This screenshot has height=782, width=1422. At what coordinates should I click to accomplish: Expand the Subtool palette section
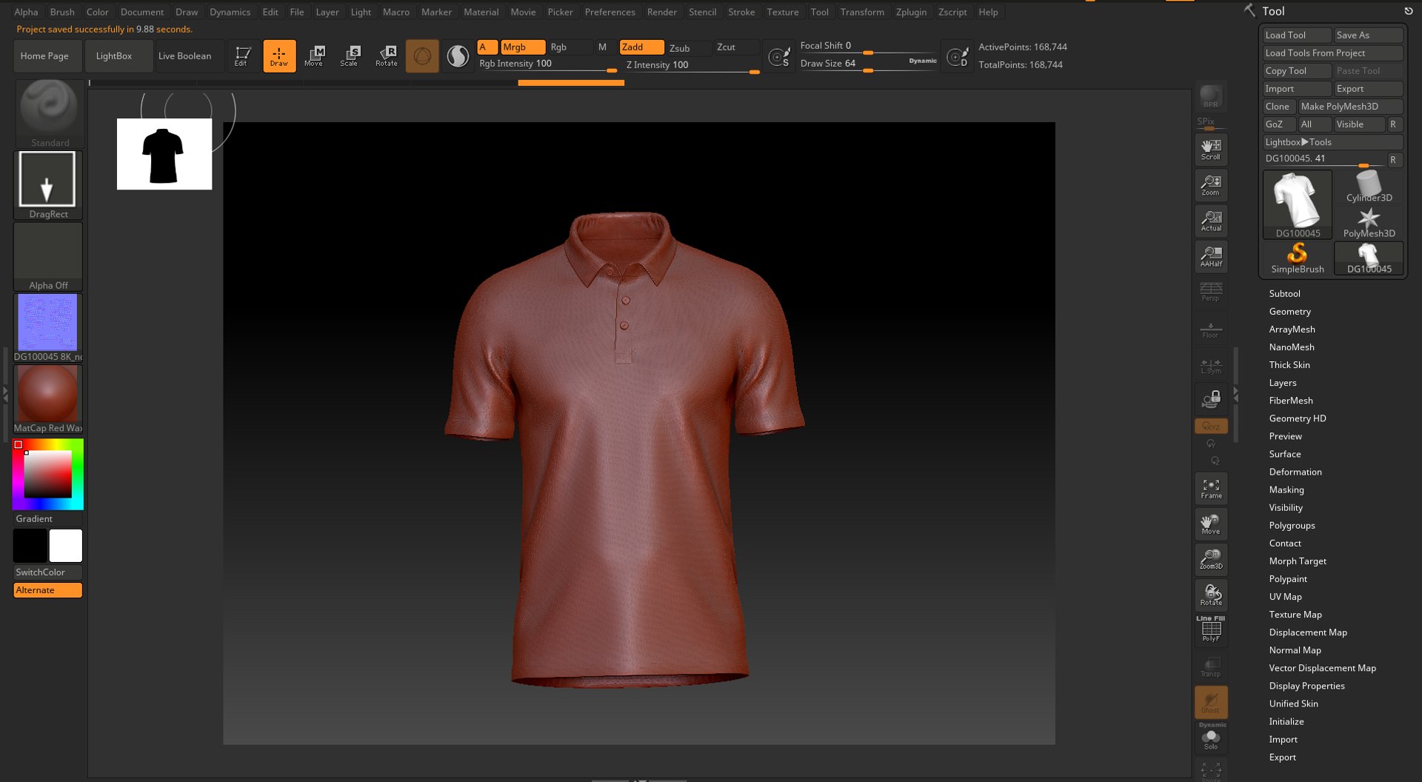(x=1284, y=294)
